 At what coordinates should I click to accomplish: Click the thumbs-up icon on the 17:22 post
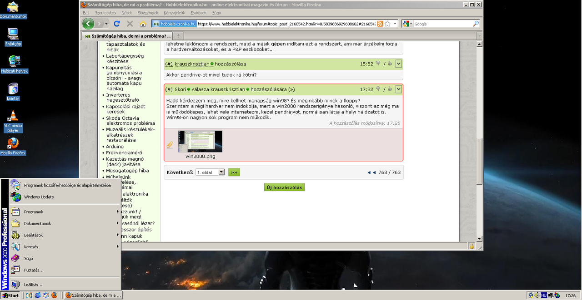point(390,89)
